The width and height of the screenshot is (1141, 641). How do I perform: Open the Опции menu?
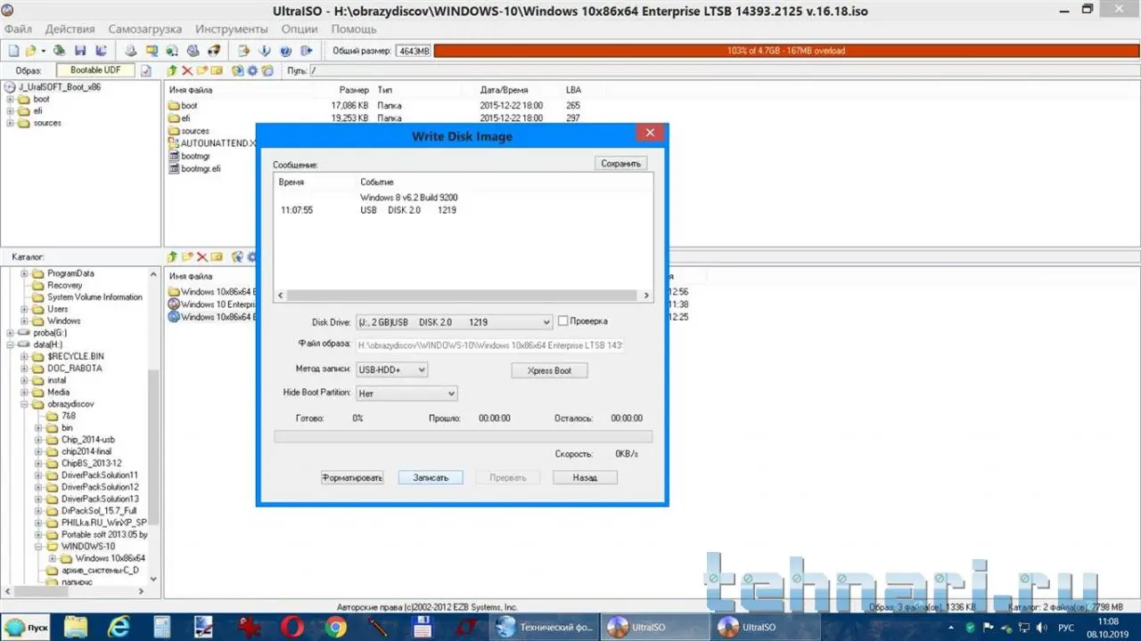(300, 29)
